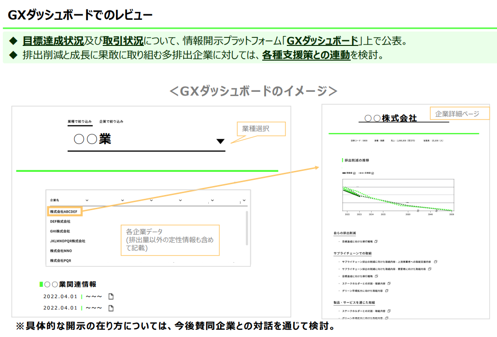
Task: Select the DEF株式会社 company row
Action: (x=60, y=222)
